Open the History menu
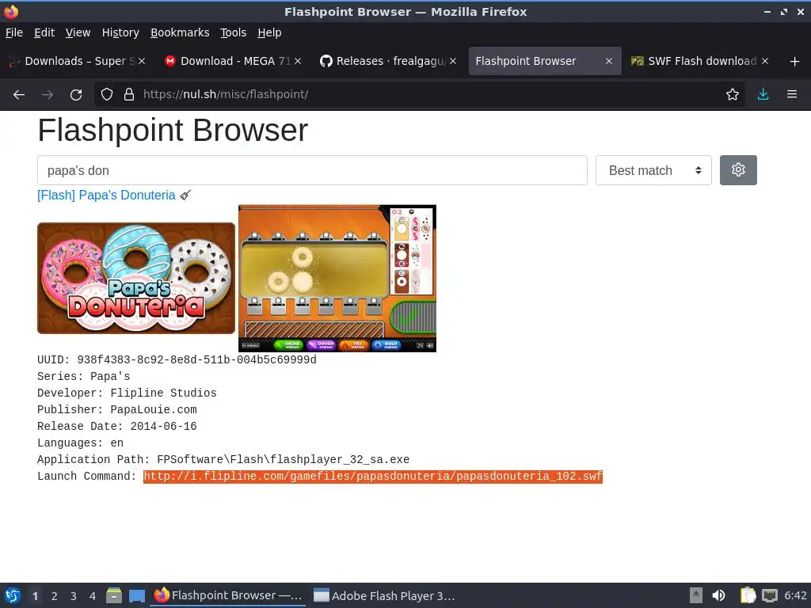The height and width of the screenshot is (608, 811). click(x=120, y=32)
